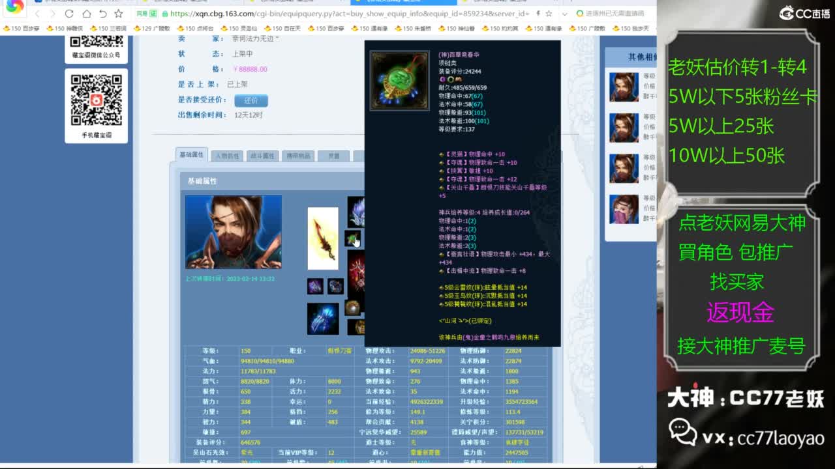Click the large jade necklace image in tooltip
Image resolution: width=835 pixels, height=469 pixels.
[x=399, y=81]
